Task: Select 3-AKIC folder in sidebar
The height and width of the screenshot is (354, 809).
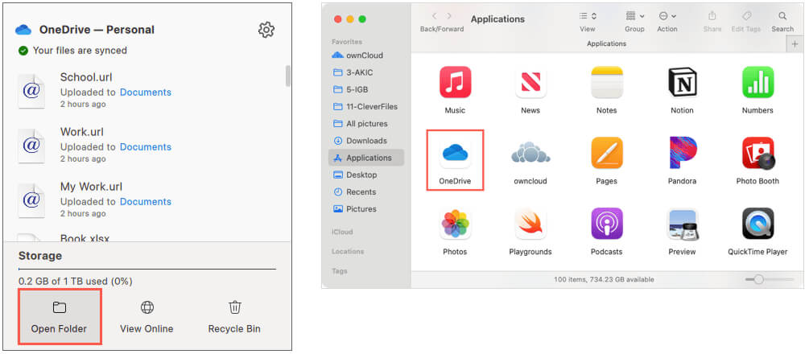Action: tap(365, 72)
